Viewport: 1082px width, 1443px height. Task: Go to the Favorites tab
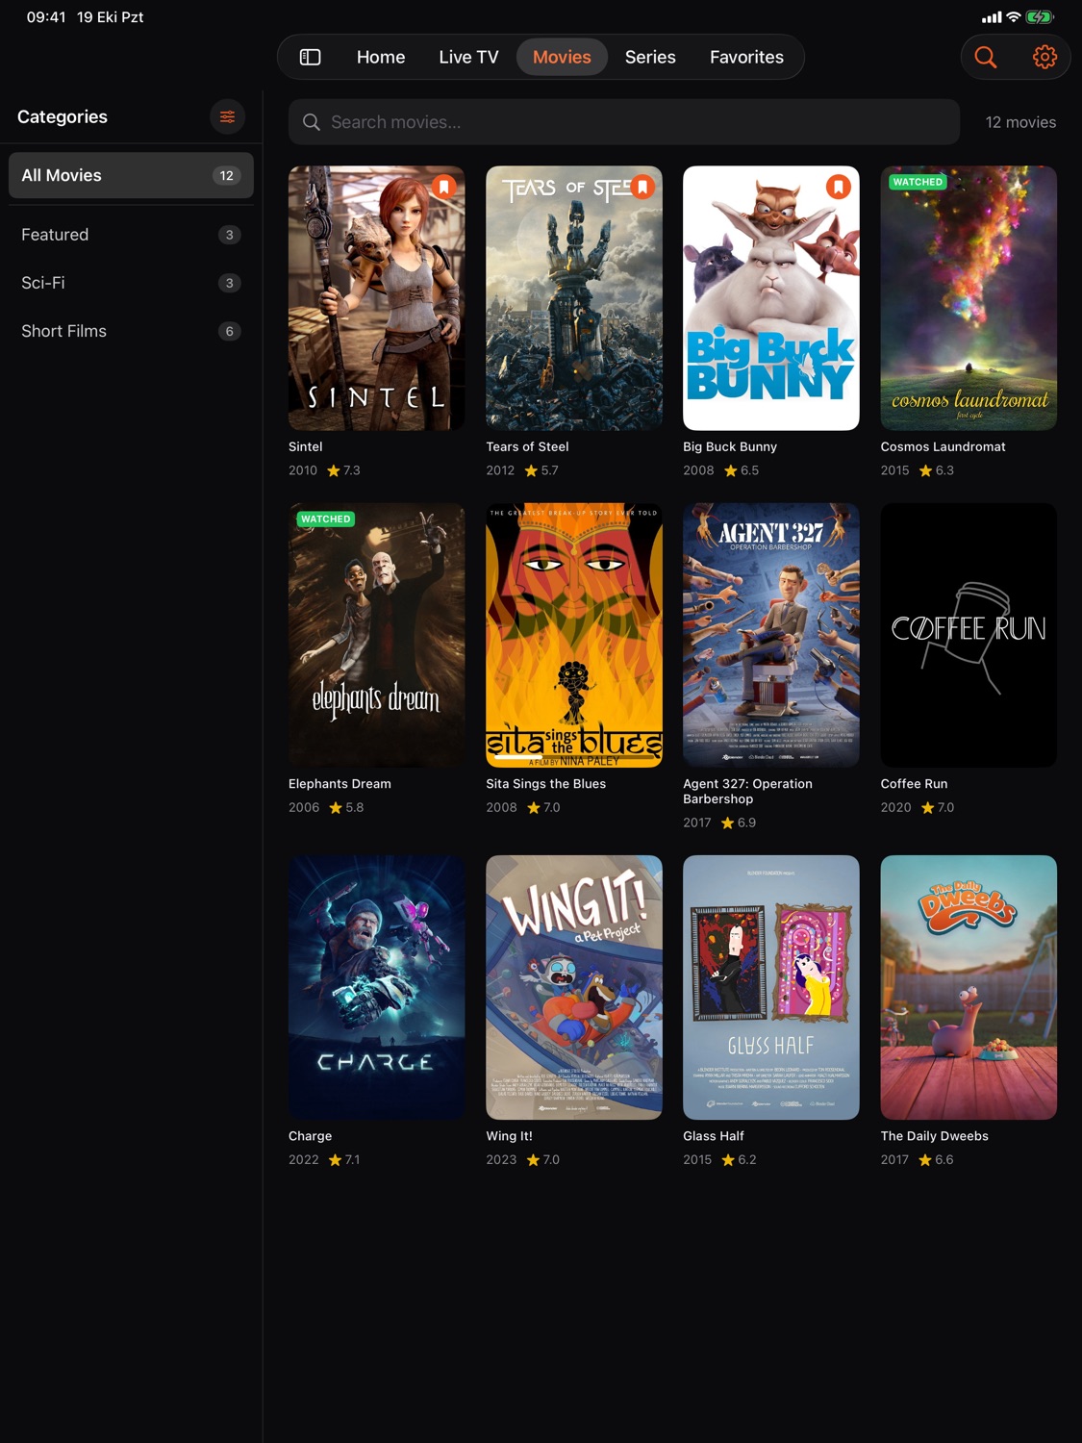746,57
